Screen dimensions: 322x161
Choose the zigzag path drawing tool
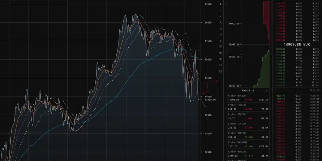pos(221,23)
